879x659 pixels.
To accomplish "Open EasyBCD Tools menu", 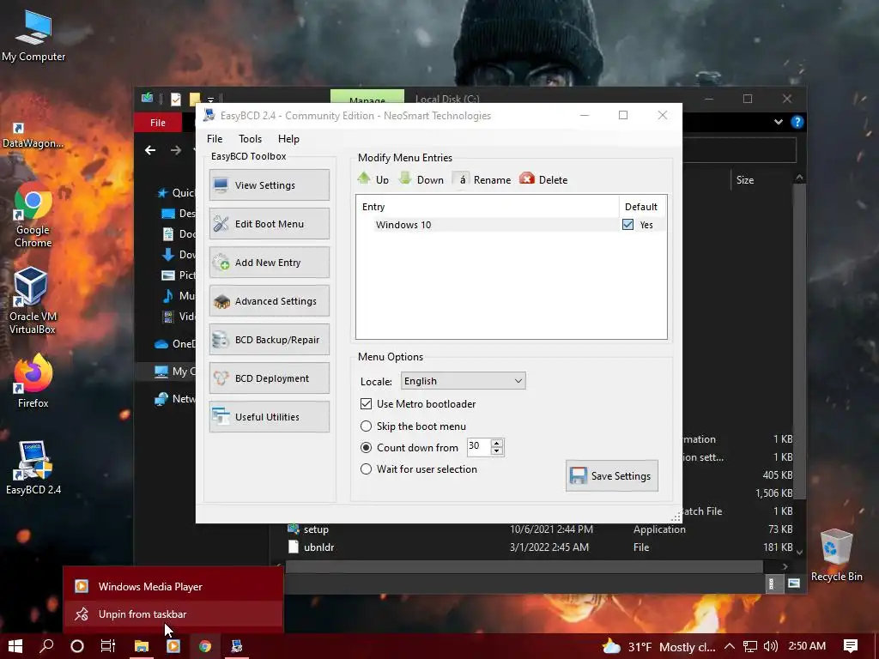I will 250,138.
